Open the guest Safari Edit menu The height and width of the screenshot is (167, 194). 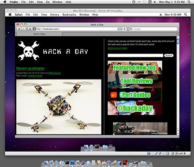36,15
